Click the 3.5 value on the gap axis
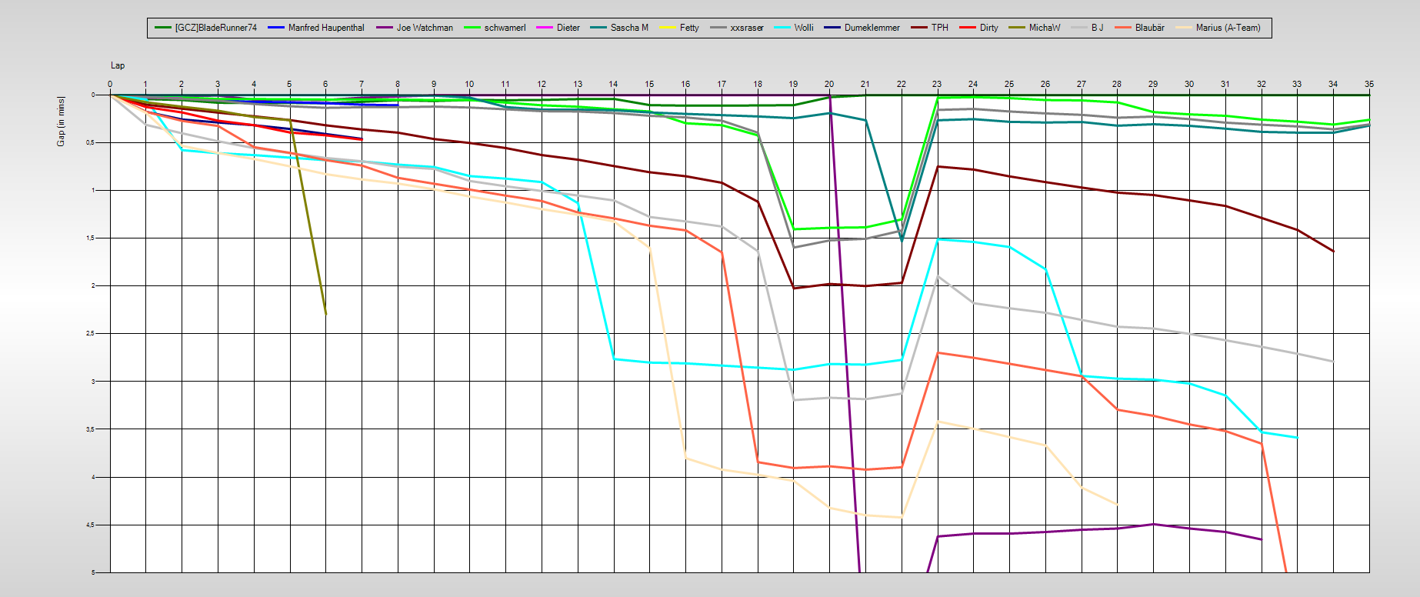 [89, 429]
